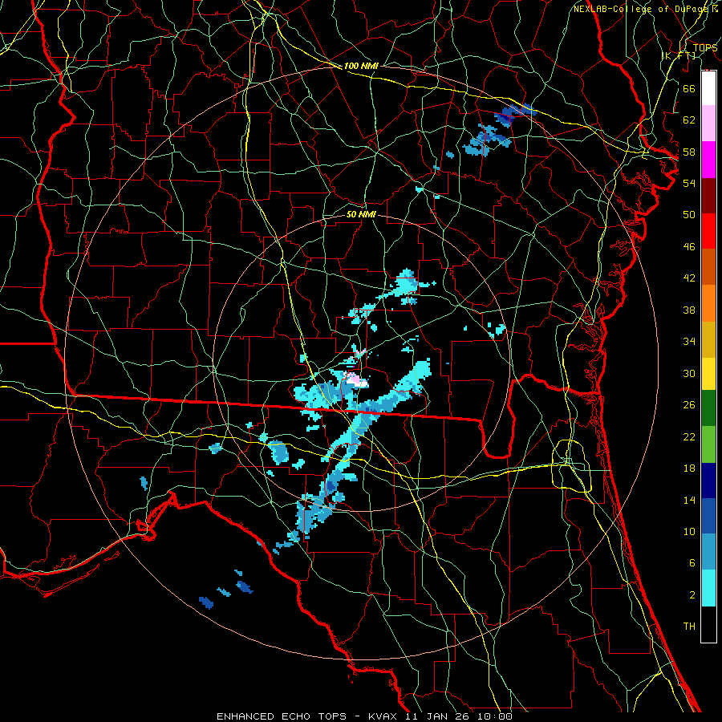The image size is (722, 722).
Task: Select the cyan legend color band
Action: pyautogui.click(x=708, y=588)
